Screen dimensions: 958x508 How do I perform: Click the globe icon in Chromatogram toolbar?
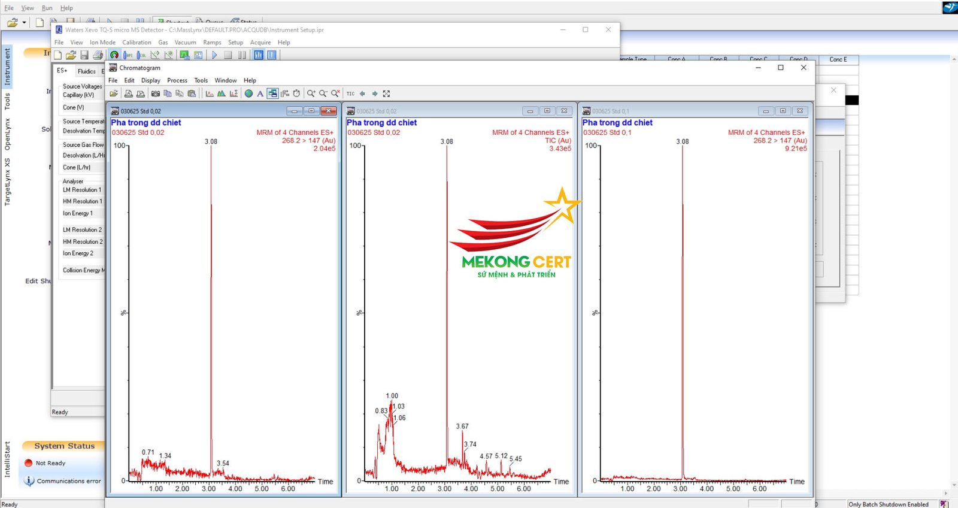click(x=248, y=93)
